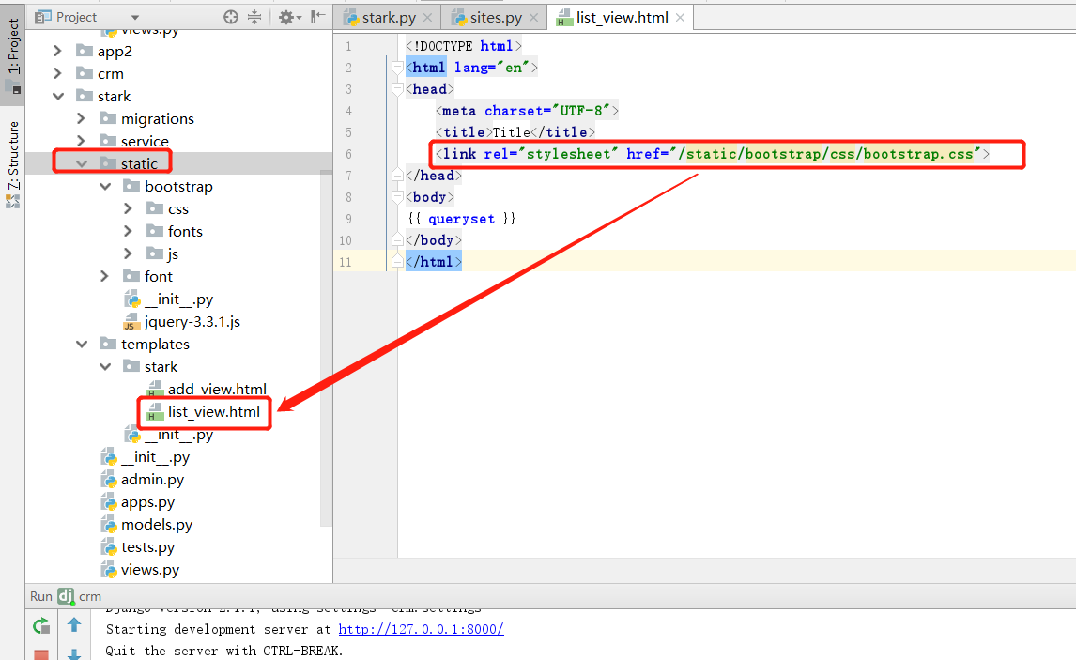
Task: Click the add_view.html HTML file icon
Action: click(155, 389)
